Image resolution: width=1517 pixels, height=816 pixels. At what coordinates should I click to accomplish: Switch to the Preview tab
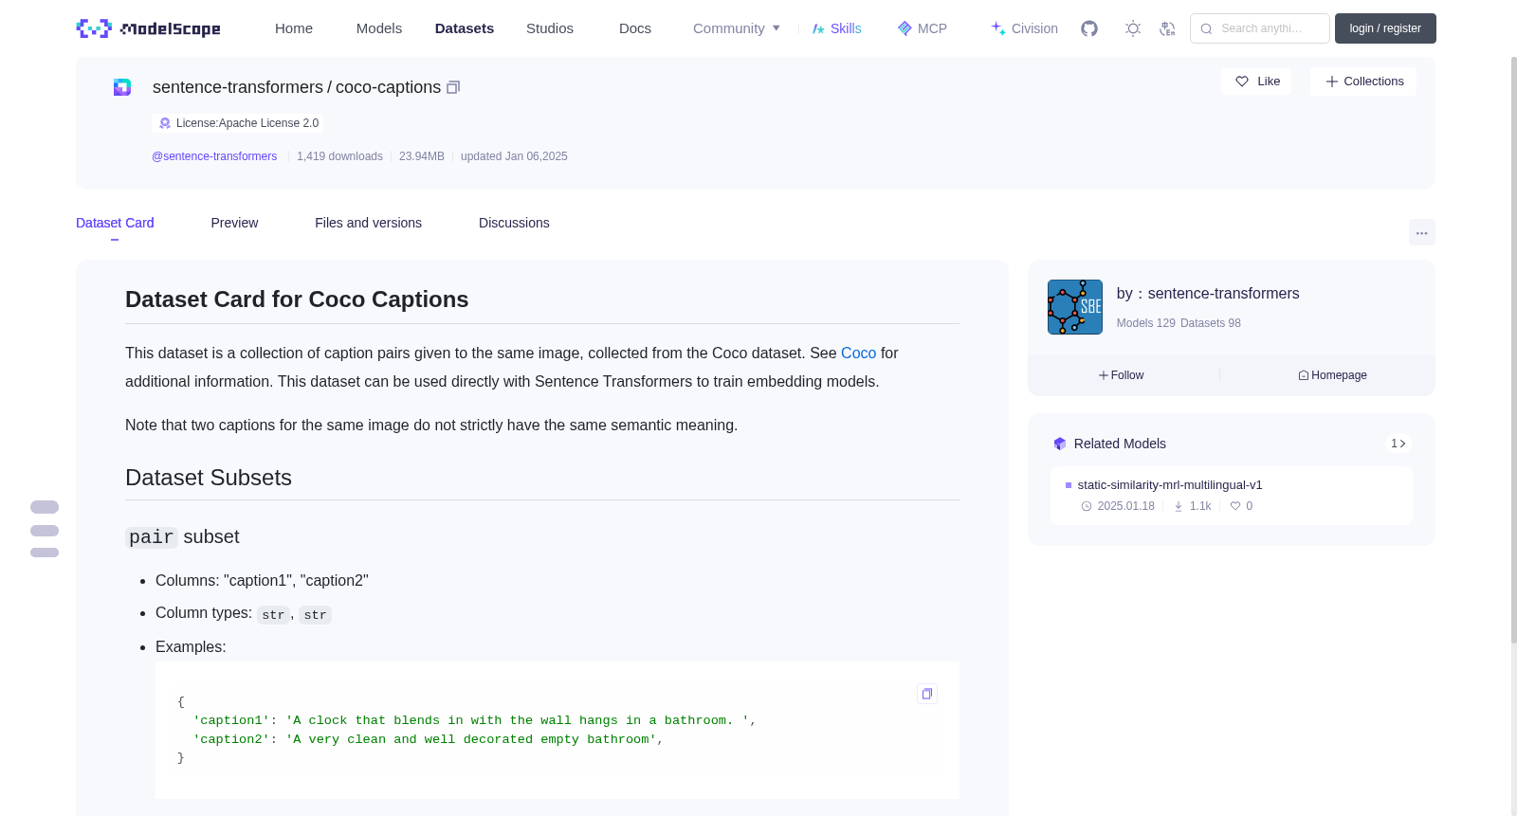tap(234, 223)
